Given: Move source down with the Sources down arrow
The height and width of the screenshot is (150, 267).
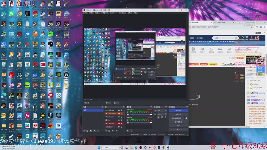Looking at the screenshot, I should pos(119,131).
